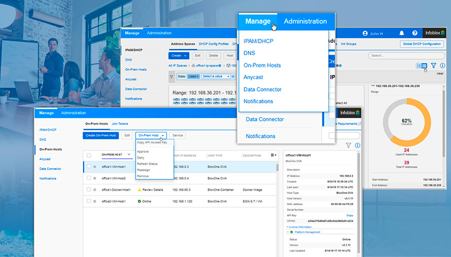Open DNS in the IPAM/DHCP window sidebar
Screen dimensions: 451x257
click(128, 60)
